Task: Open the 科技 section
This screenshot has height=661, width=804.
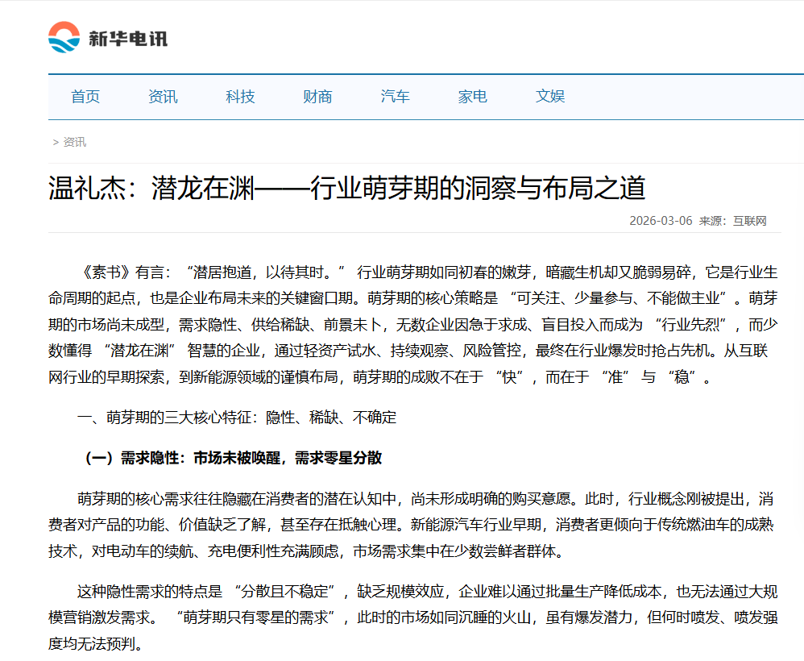Action: pyautogui.click(x=239, y=96)
